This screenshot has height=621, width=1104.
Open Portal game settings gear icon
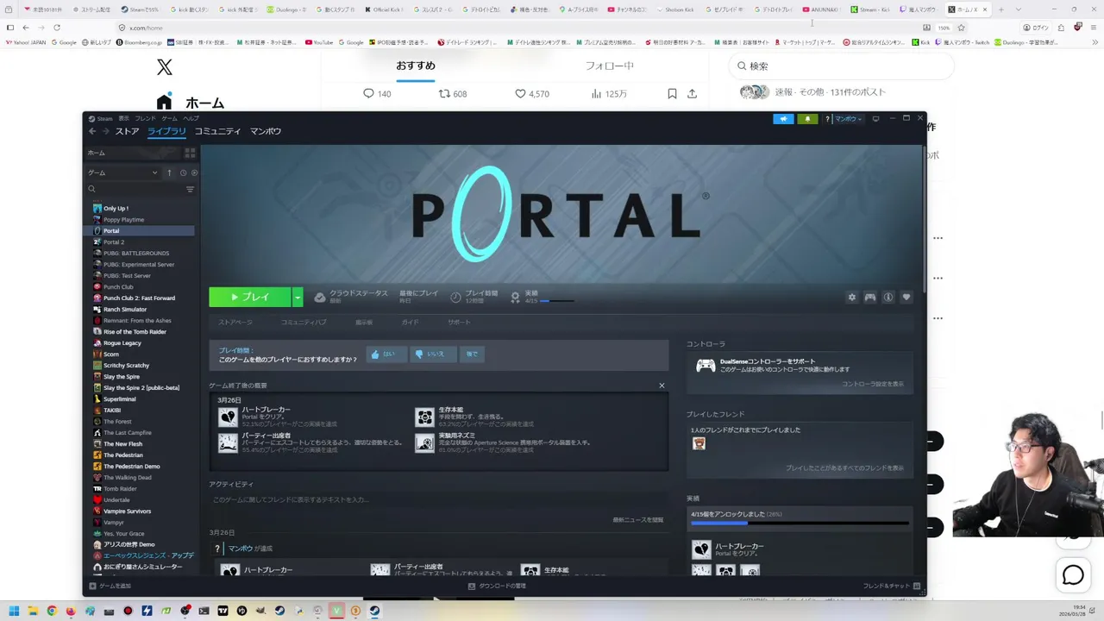[x=852, y=298]
